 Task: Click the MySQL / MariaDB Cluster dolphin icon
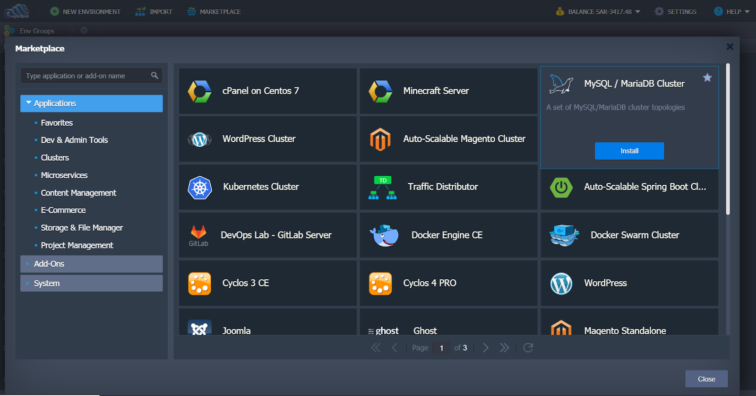pos(561,84)
